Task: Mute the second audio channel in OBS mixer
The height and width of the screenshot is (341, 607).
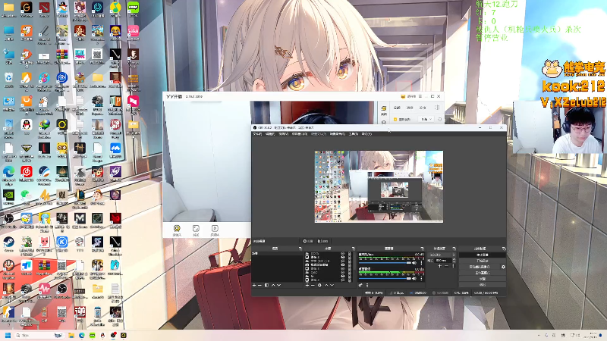Action: click(x=414, y=278)
